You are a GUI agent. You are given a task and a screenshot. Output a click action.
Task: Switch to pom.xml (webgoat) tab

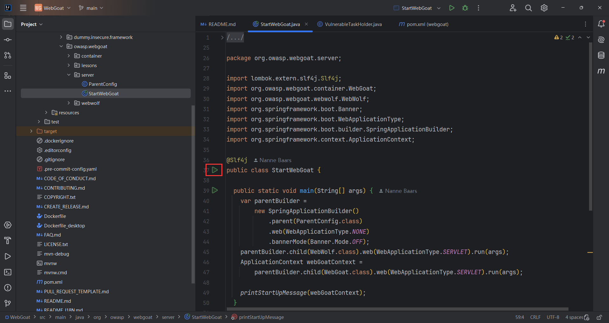424,24
